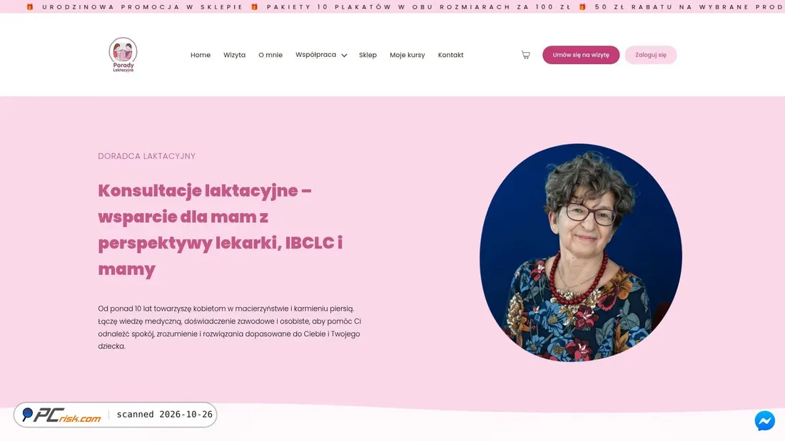Open the shopping cart icon
Image resolution: width=785 pixels, height=441 pixels.
[525, 55]
